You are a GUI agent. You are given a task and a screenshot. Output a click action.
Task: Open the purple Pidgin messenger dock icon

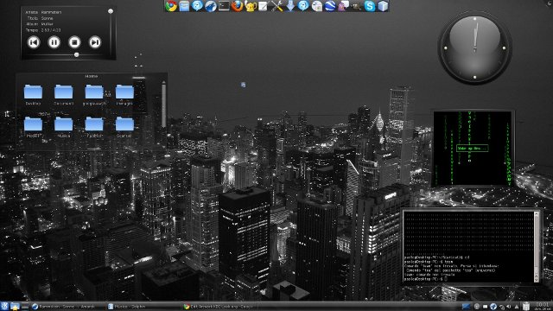(x=344, y=6)
